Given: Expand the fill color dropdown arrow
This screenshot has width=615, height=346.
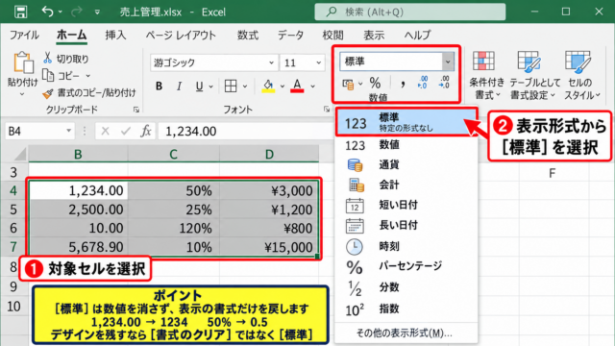Looking at the screenshot, I should [282, 86].
